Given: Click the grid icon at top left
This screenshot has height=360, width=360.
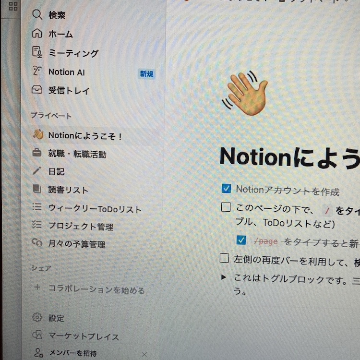Looking at the screenshot, I should coord(13,6).
